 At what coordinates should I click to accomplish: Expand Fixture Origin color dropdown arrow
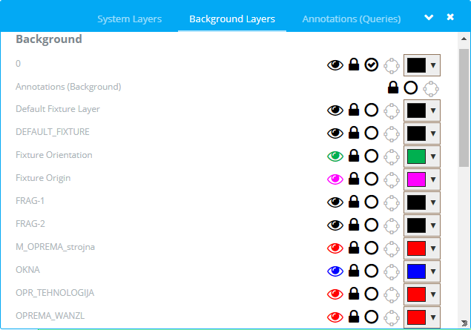point(433,179)
